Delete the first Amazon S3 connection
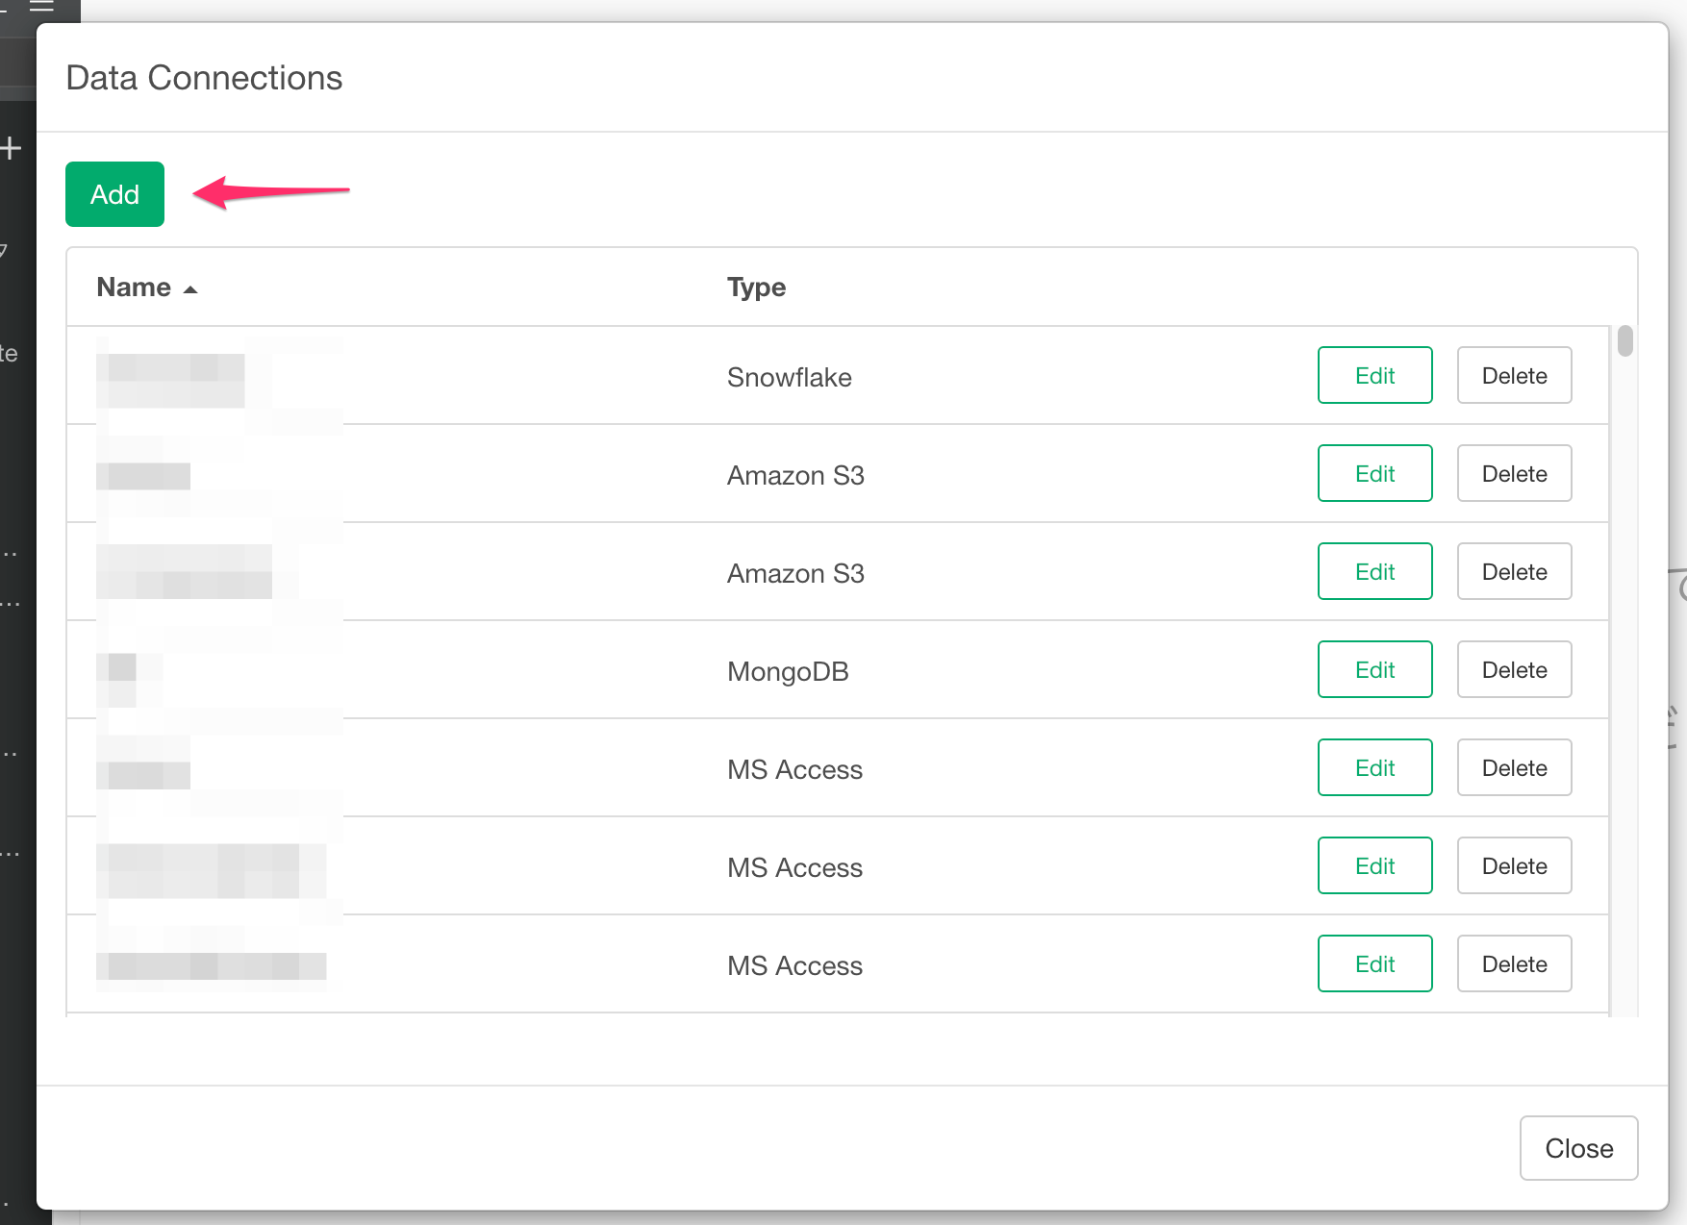This screenshot has width=1687, height=1225. 1514,473
